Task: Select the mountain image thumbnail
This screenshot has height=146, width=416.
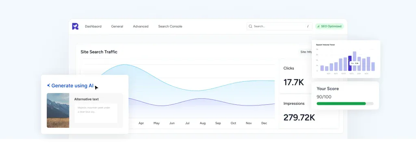Action: (x=58, y=110)
